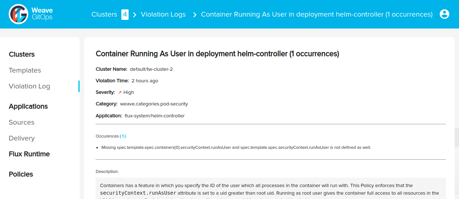Select Violation Log sidebar item

(x=29, y=86)
